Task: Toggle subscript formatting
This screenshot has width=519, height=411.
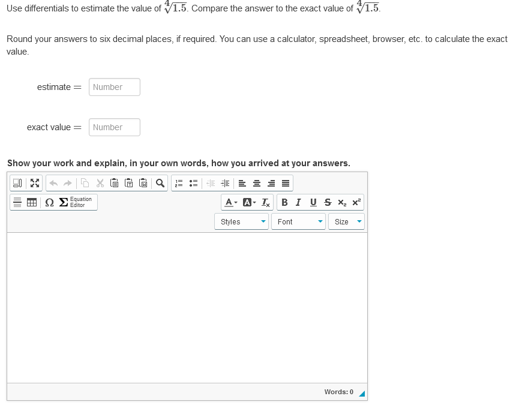Action: (342, 202)
